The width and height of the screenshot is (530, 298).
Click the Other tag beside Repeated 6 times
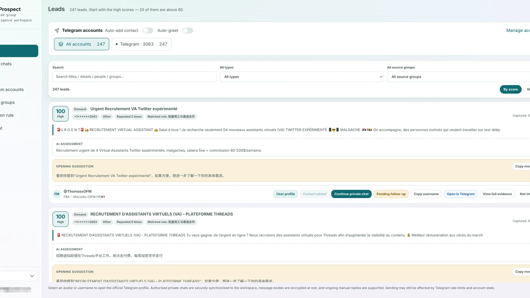(107, 222)
